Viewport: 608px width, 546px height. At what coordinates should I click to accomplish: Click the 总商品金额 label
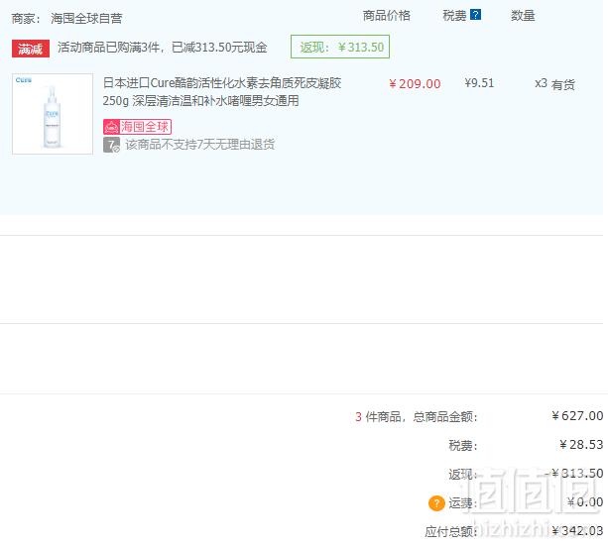(x=444, y=417)
